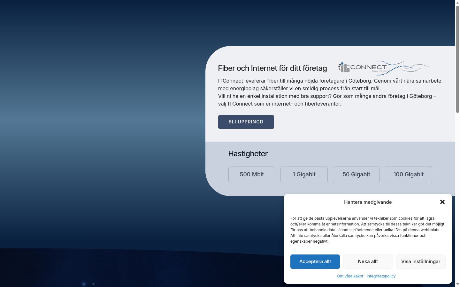Open Visa inställningar cookie preferences
This screenshot has height=287, width=460.
[x=421, y=261]
